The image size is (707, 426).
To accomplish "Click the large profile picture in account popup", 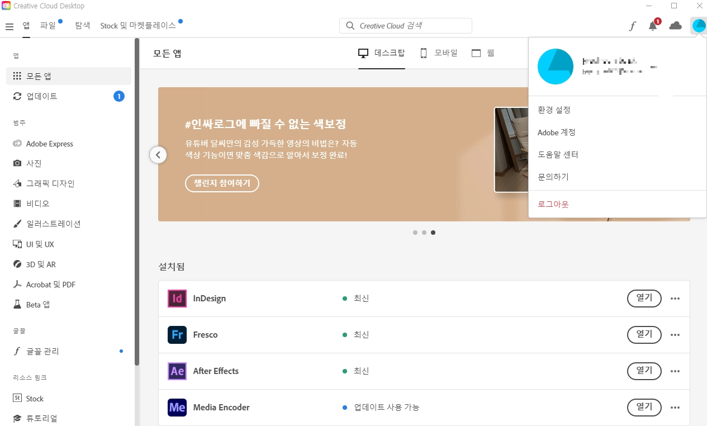I will 556,67.
